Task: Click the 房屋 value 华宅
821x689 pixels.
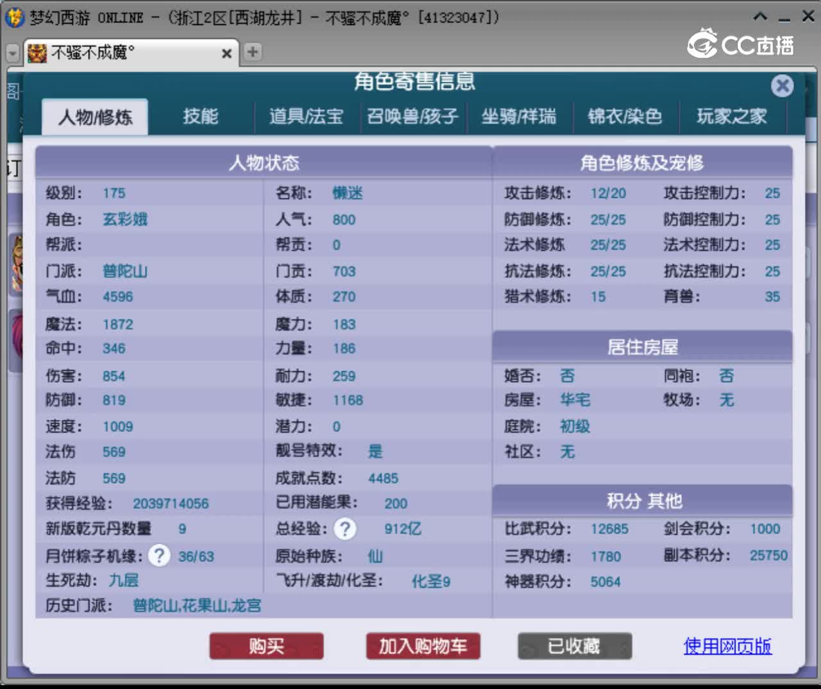Action: 575,400
